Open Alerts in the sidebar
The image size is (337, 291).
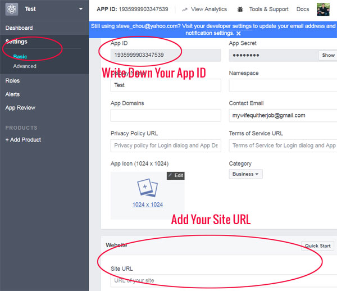12,94
